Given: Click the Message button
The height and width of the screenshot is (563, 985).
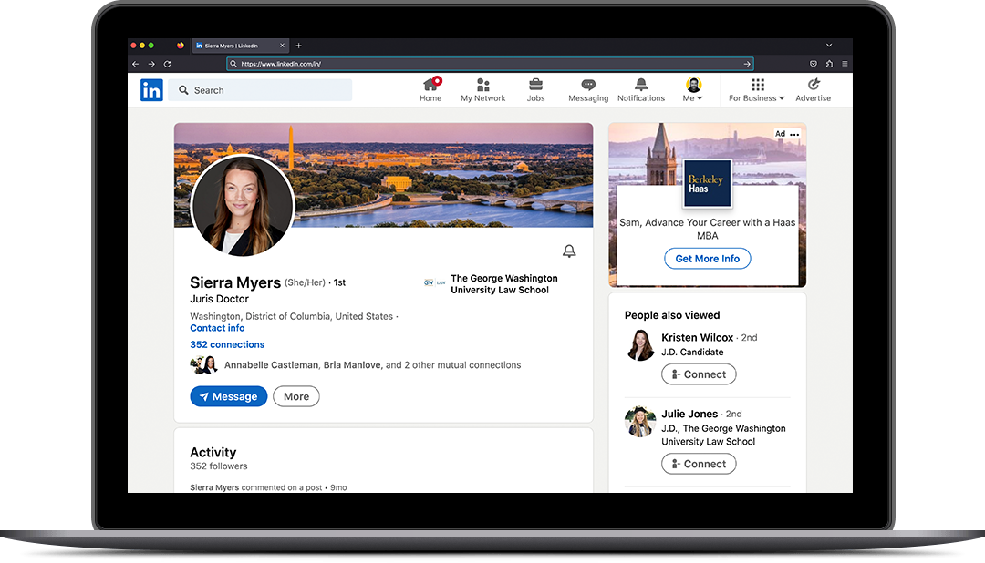Looking at the screenshot, I should [229, 396].
